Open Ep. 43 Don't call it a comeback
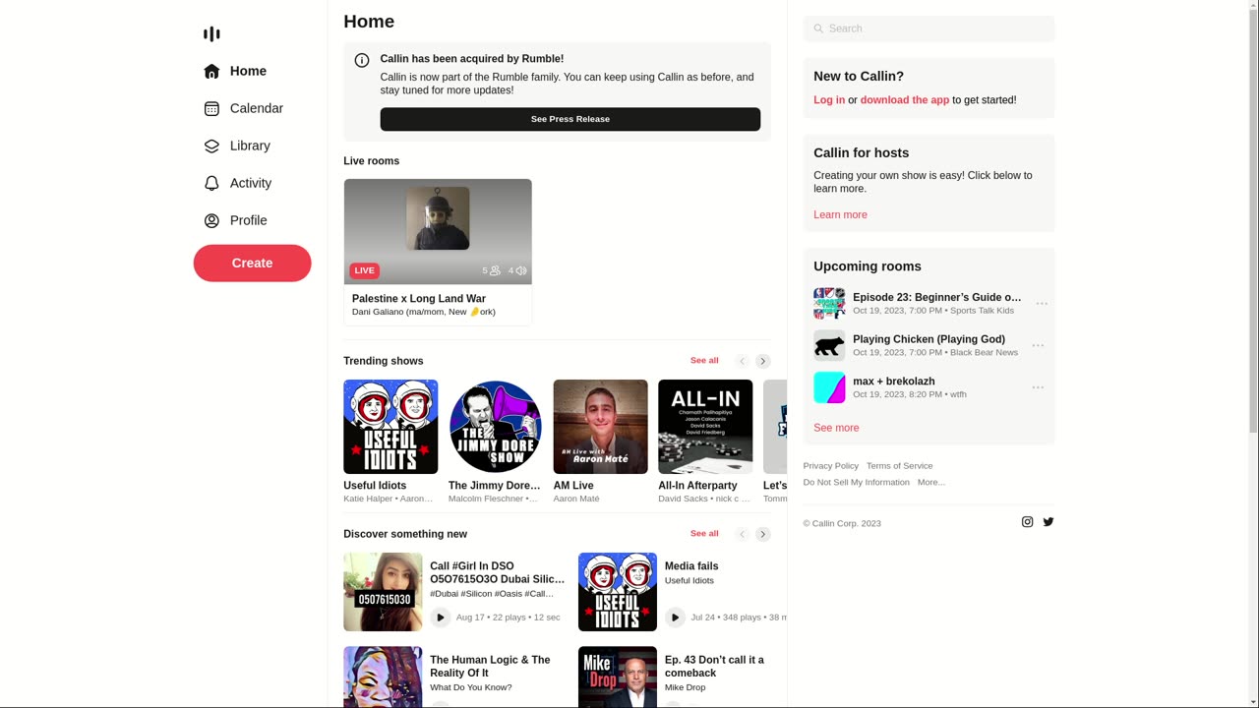Image resolution: width=1259 pixels, height=708 pixels. coord(714,667)
